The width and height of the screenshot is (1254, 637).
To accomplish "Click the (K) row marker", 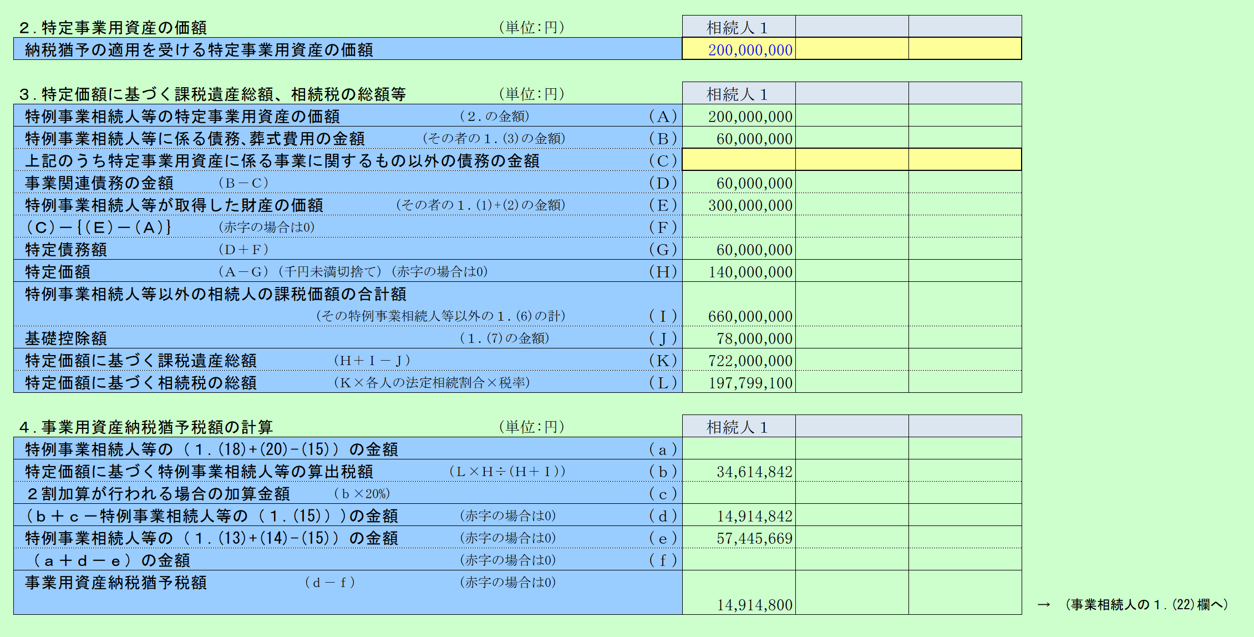I will click(663, 361).
